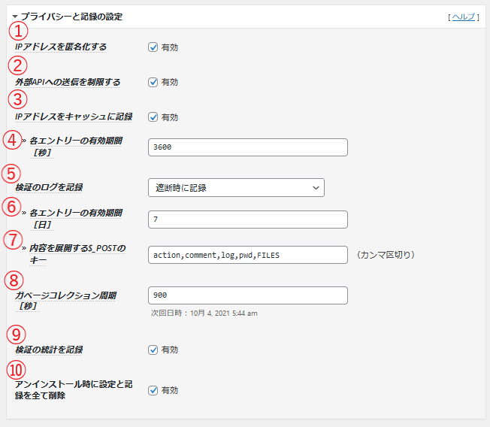Image resolution: width=490 pixels, height=427 pixels.
Task: Open the ヘルプ link
Action: pos(463,17)
